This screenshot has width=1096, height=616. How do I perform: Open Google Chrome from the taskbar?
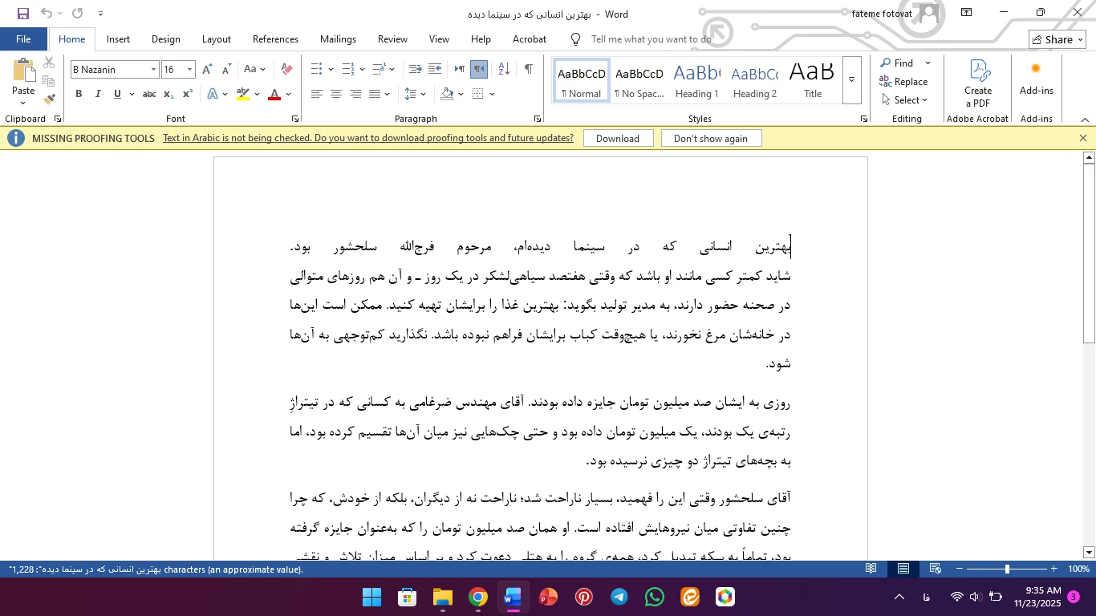pyautogui.click(x=478, y=598)
